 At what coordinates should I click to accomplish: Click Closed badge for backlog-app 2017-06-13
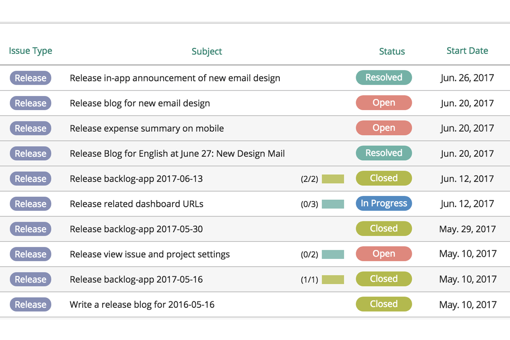click(384, 178)
